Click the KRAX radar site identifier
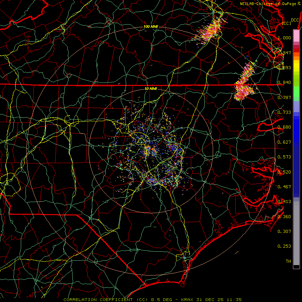Screen dimensions: 302x302 [x=188, y=300]
